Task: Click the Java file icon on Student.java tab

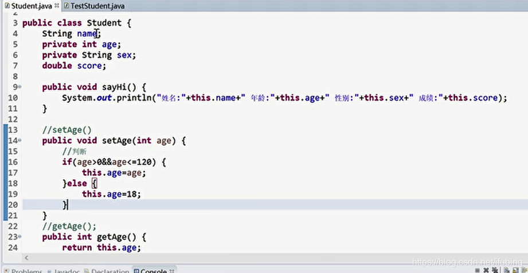Action: click(x=7, y=6)
